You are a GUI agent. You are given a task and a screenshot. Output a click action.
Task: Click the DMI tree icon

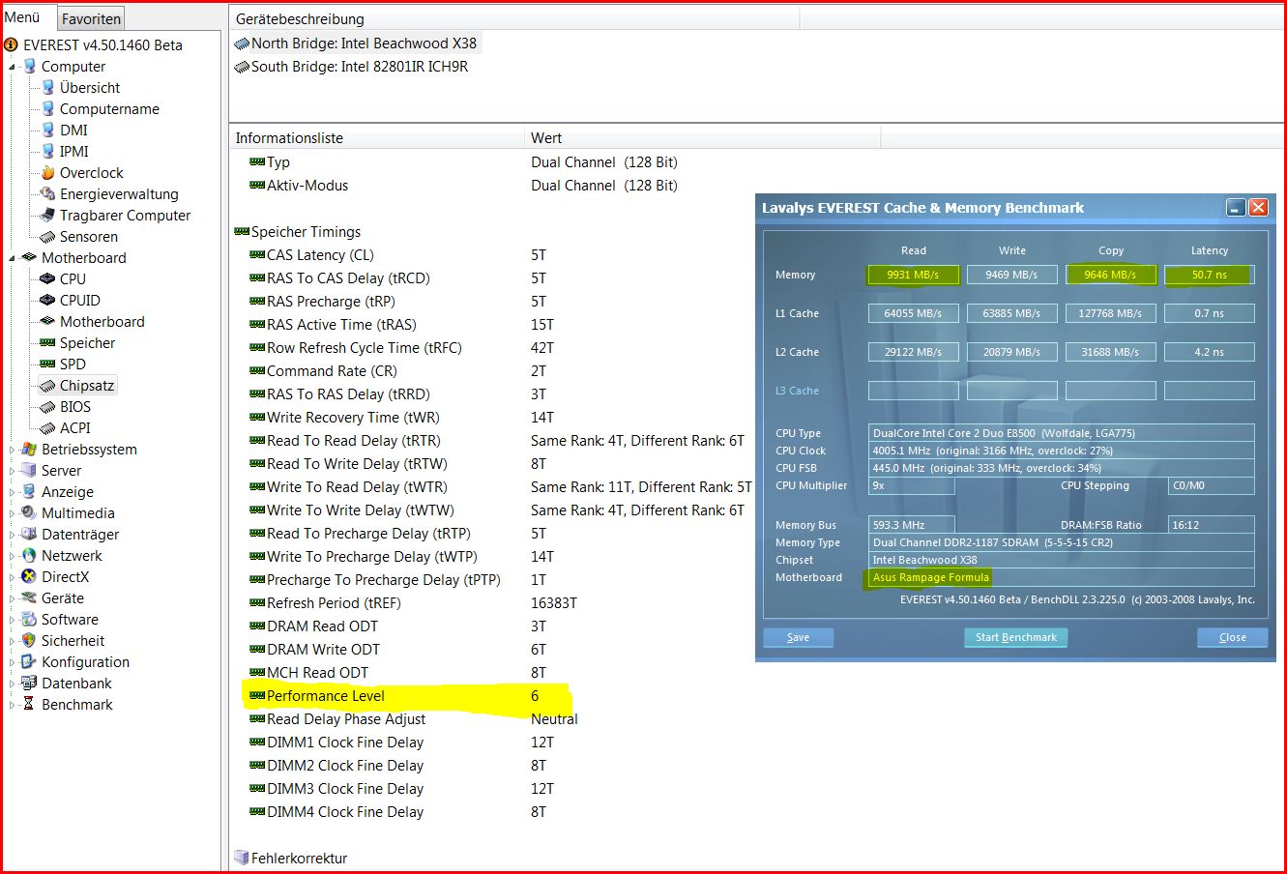coord(47,130)
